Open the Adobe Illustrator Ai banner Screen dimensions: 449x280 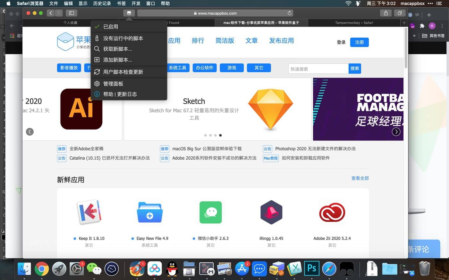[x=81, y=109]
